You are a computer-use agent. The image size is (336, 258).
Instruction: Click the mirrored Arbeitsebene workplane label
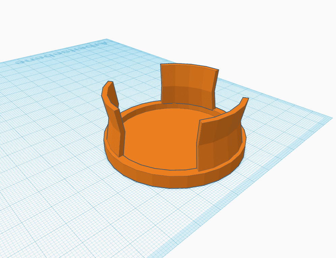coord(62,53)
